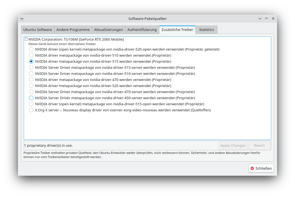Click the NVIDIA Corporation TU106M device heading
This screenshot has height=197, width=295.
click(76, 39)
